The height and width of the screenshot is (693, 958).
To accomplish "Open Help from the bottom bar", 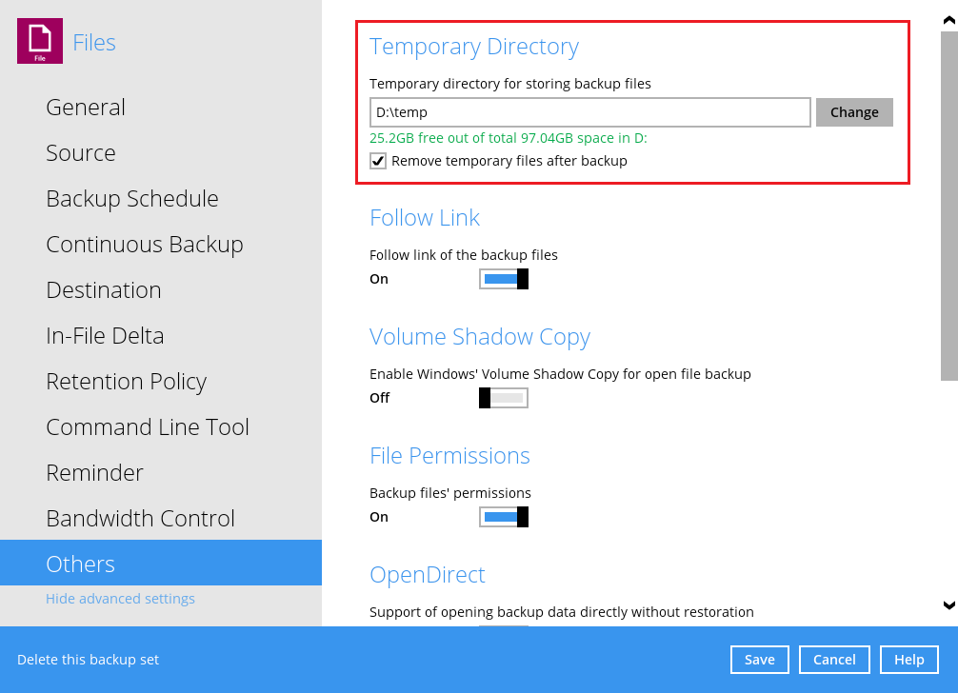I will point(909,660).
